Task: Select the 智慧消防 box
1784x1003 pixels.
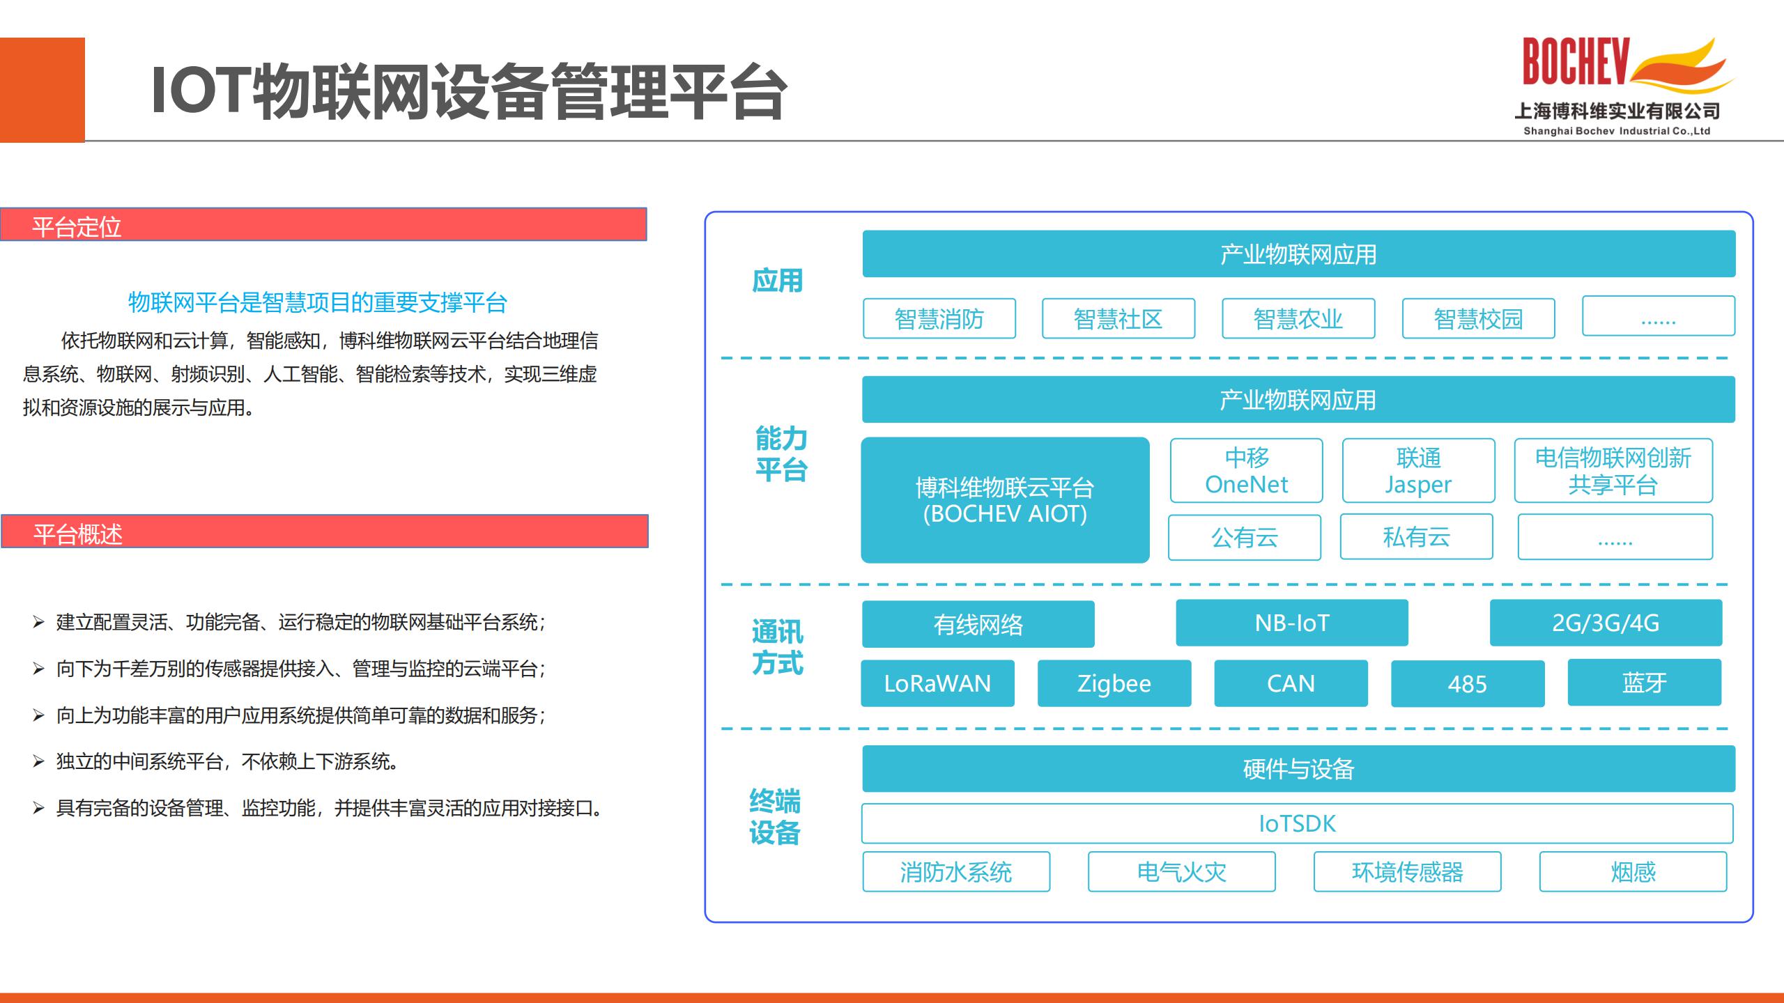Action: (x=939, y=319)
